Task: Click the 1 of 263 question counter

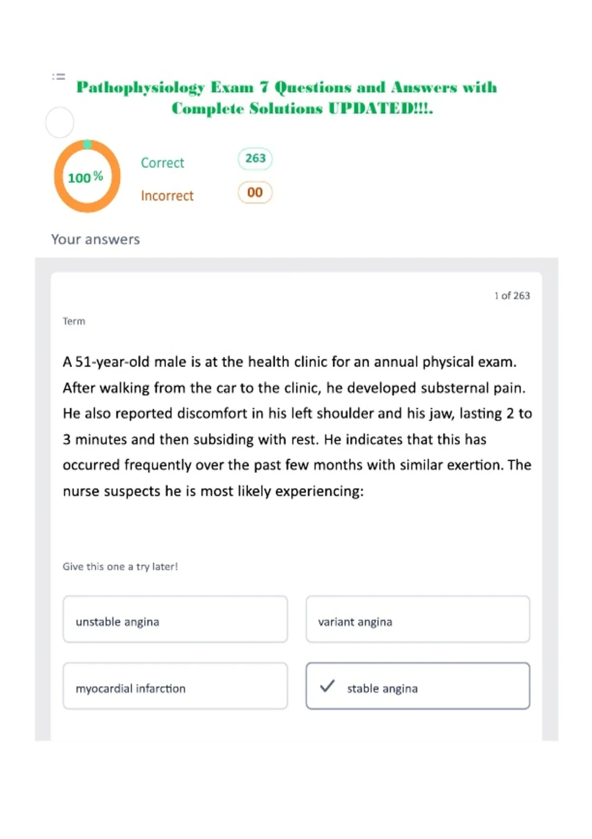Action: [x=512, y=296]
